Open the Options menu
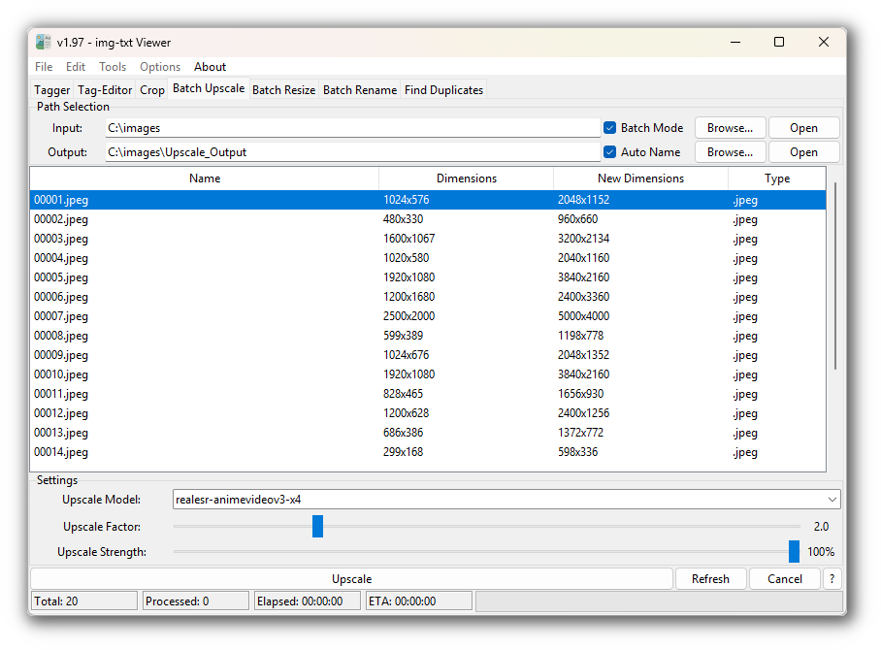The width and height of the screenshot is (881, 650). pos(160,67)
